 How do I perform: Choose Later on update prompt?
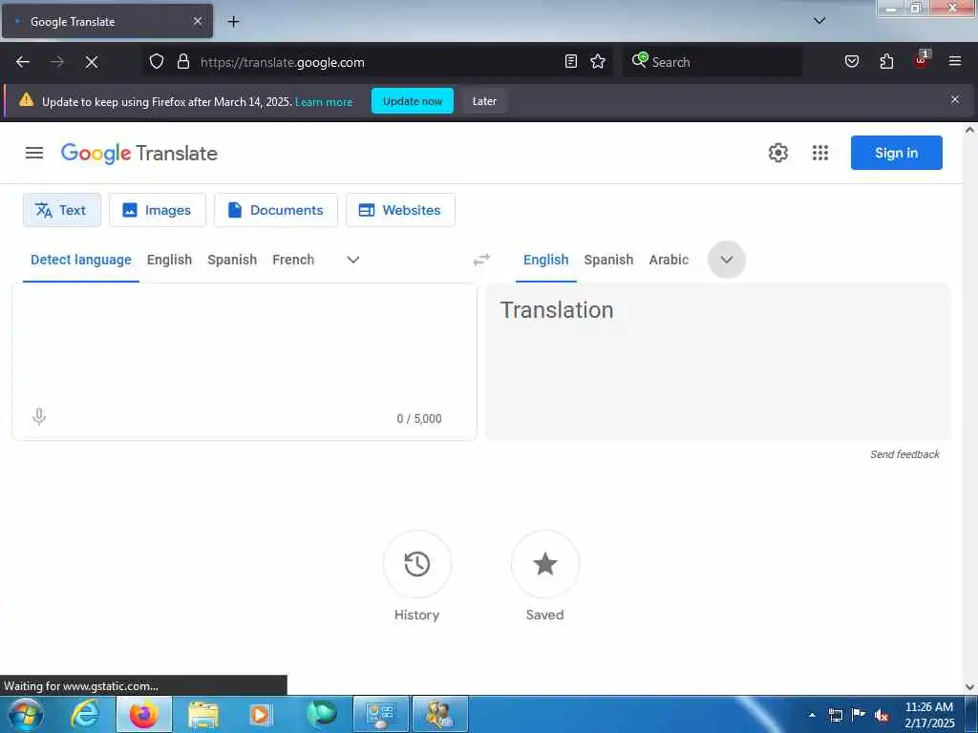coord(484,101)
